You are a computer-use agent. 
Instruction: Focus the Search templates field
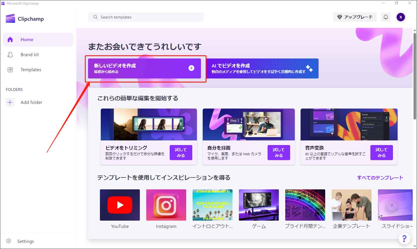[x=146, y=17]
